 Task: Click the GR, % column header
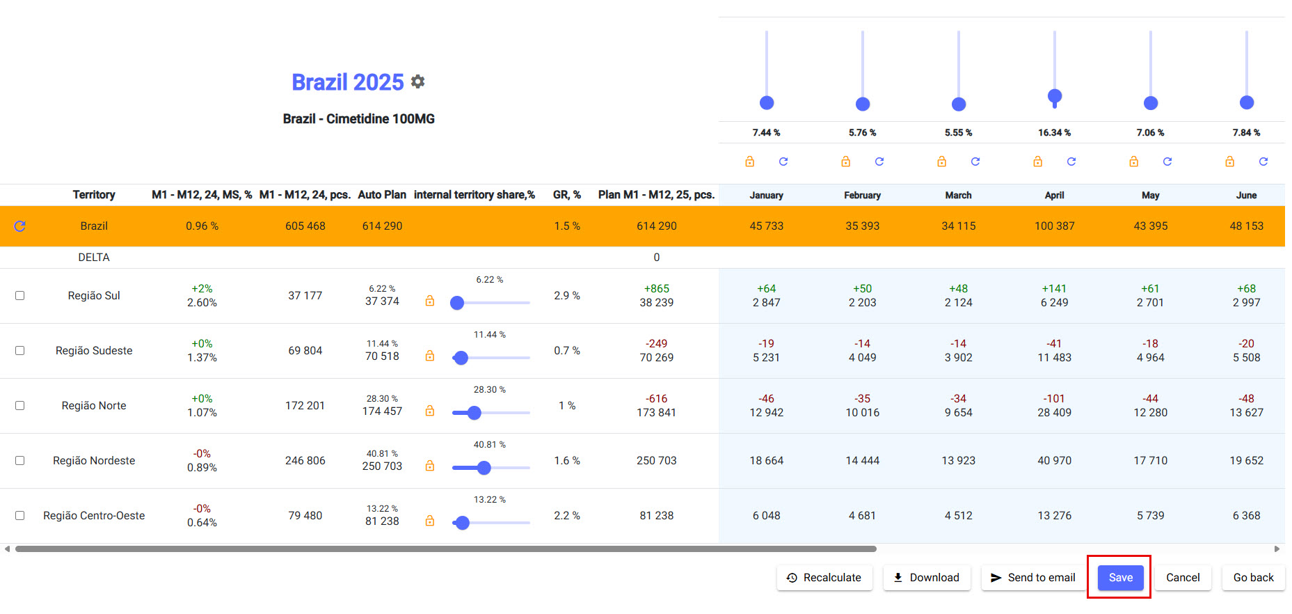566,195
